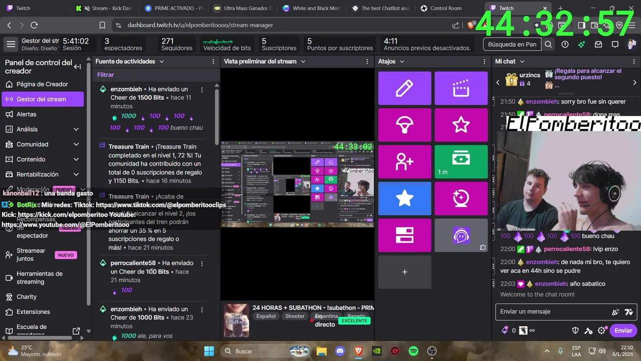Open Extensiones in sidebar
This screenshot has width=641, height=361.
(x=43, y=312)
